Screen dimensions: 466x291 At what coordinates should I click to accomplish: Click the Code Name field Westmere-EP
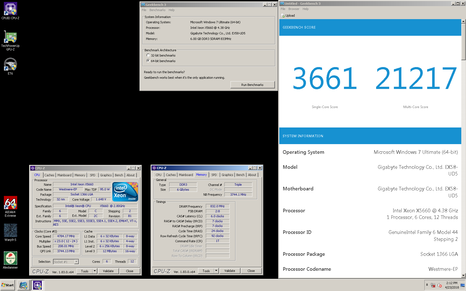coord(68,189)
